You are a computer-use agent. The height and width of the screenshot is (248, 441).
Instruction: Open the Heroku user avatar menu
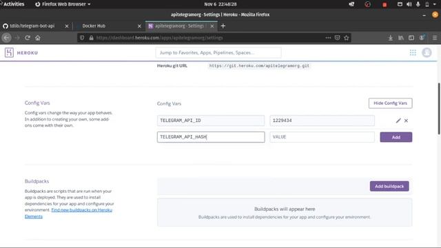click(427, 52)
